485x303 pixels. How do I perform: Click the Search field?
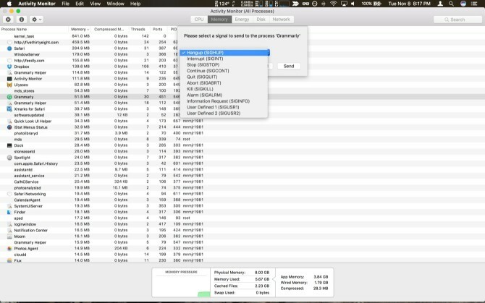pyautogui.click(x=457, y=20)
